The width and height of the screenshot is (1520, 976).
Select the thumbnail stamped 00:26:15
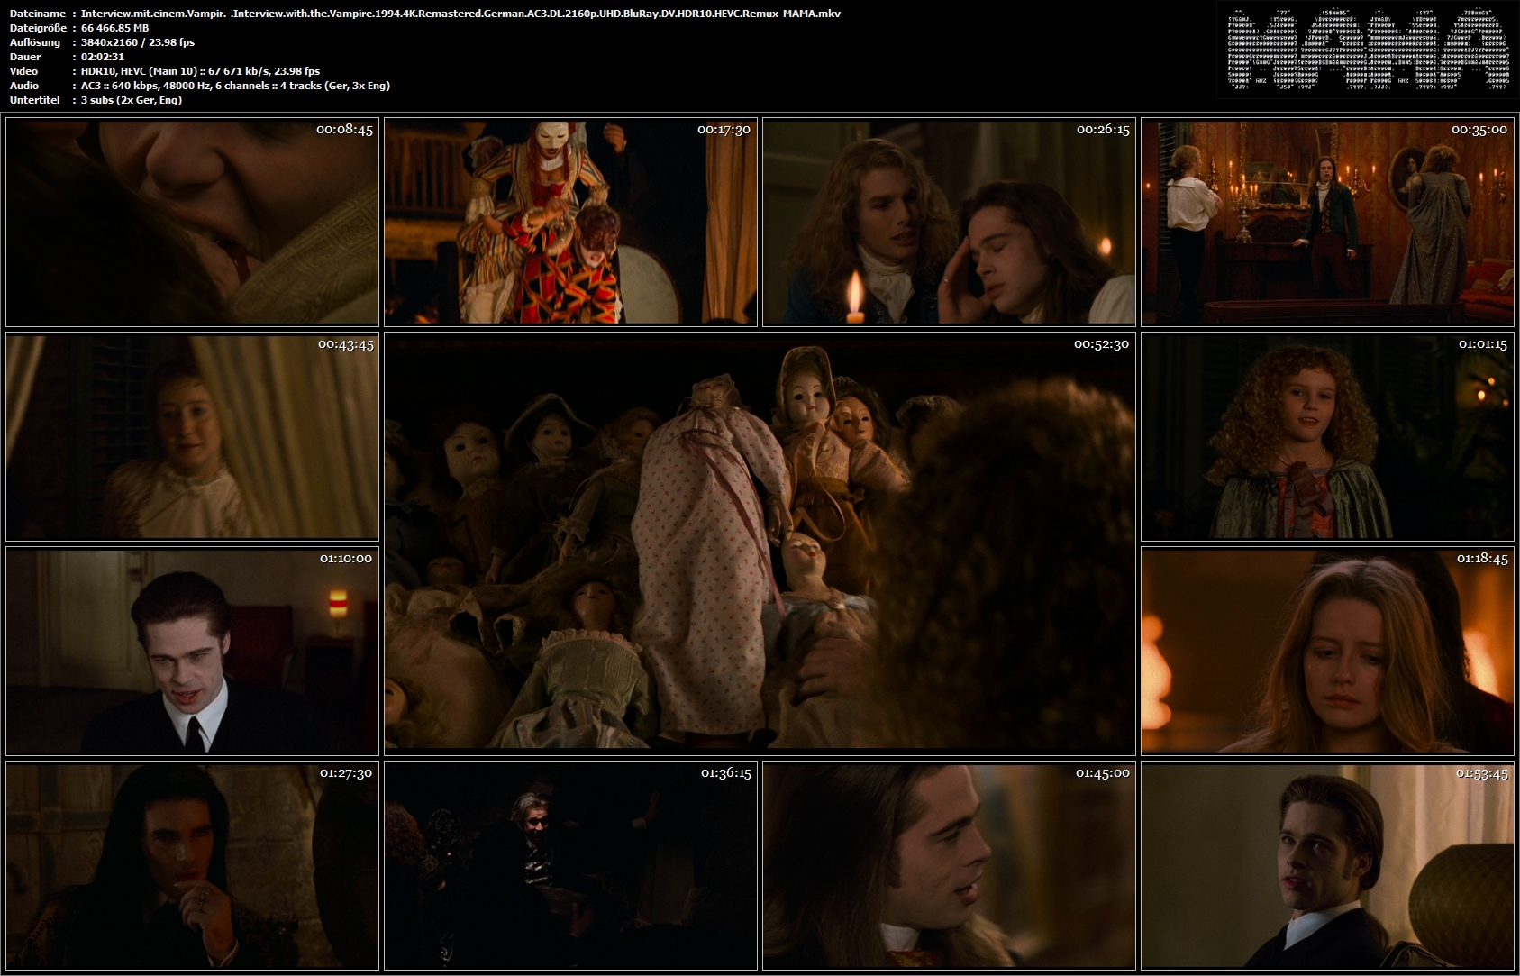tap(949, 222)
